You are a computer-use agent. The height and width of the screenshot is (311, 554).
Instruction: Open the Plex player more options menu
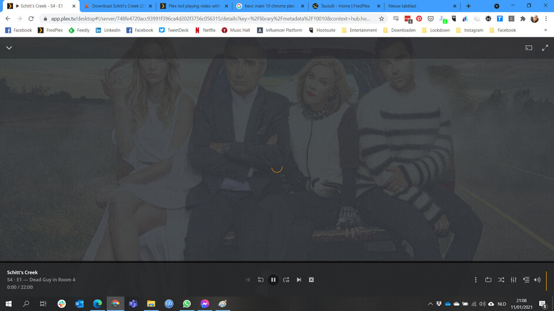click(x=475, y=279)
